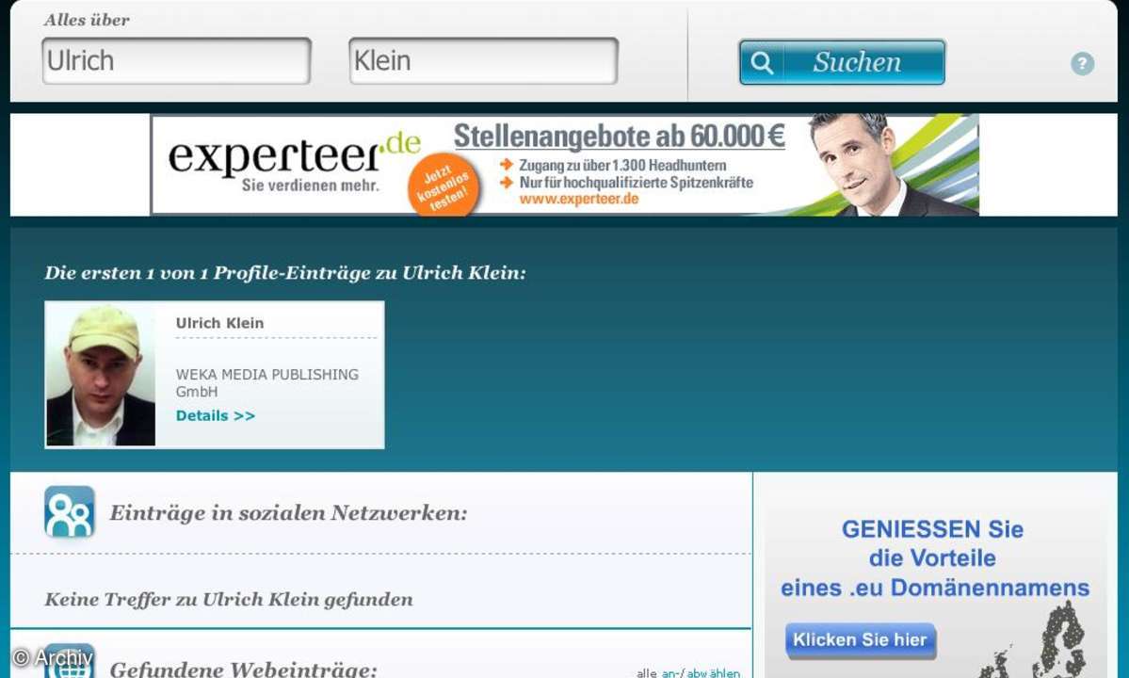Screen dimensions: 1129x678
Task: Click the 'an-' select all link
Action: point(669,673)
